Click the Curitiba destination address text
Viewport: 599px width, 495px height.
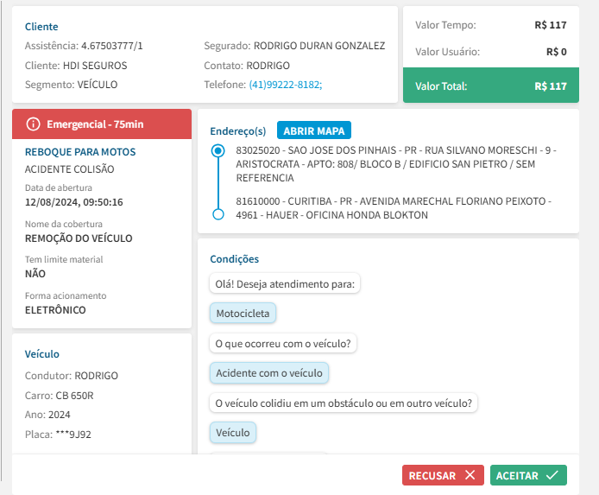tap(393, 207)
